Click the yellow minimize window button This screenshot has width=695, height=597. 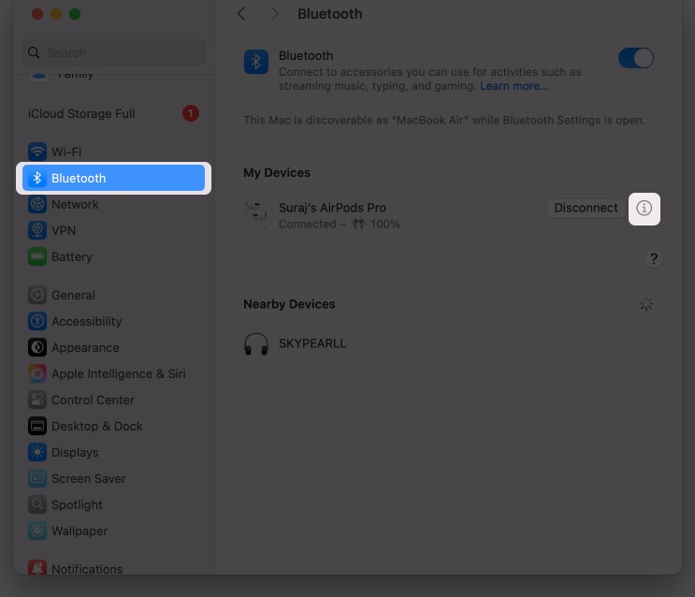point(56,14)
